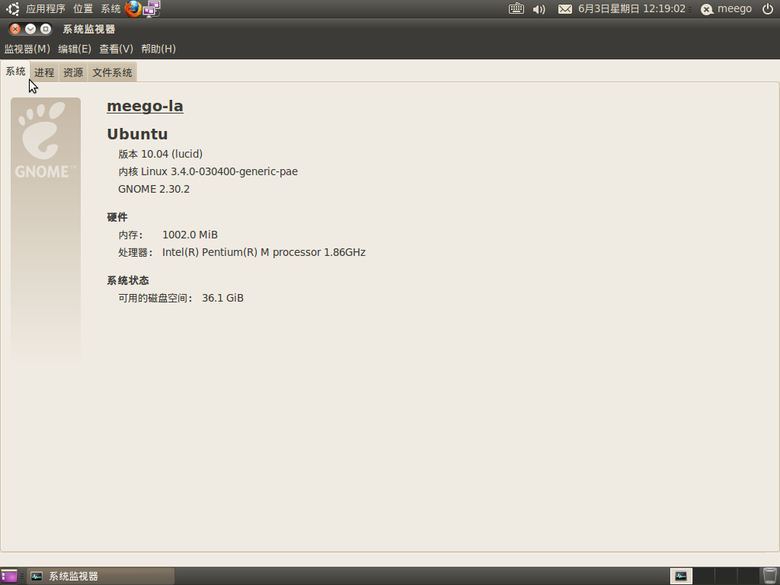The image size is (780, 585).
Task: Switch to the 系统 tab
Action: click(15, 72)
